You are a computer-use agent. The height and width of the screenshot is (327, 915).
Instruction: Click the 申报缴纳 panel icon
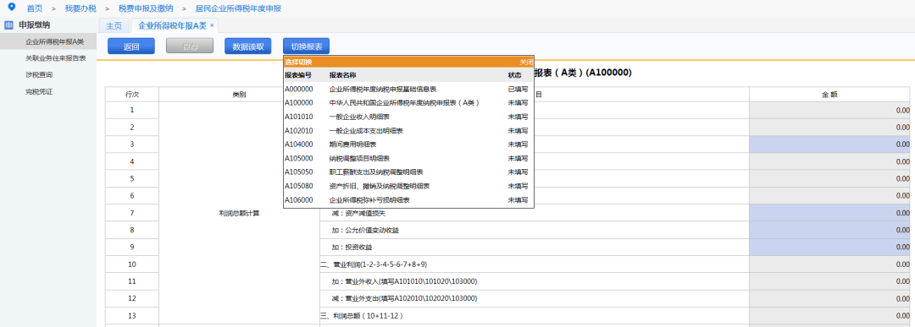(8, 25)
